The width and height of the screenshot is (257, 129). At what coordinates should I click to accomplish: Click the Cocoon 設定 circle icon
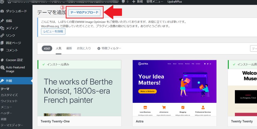click(2, 60)
